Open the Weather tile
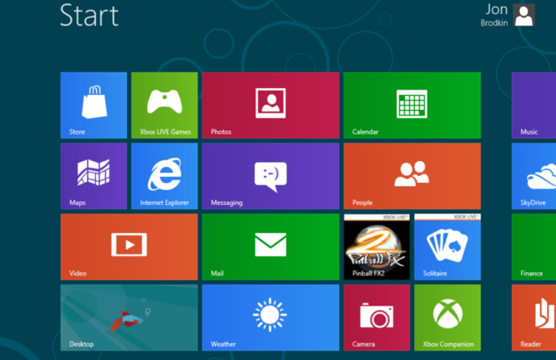This screenshot has width=556, height=360. click(x=270, y=317)
